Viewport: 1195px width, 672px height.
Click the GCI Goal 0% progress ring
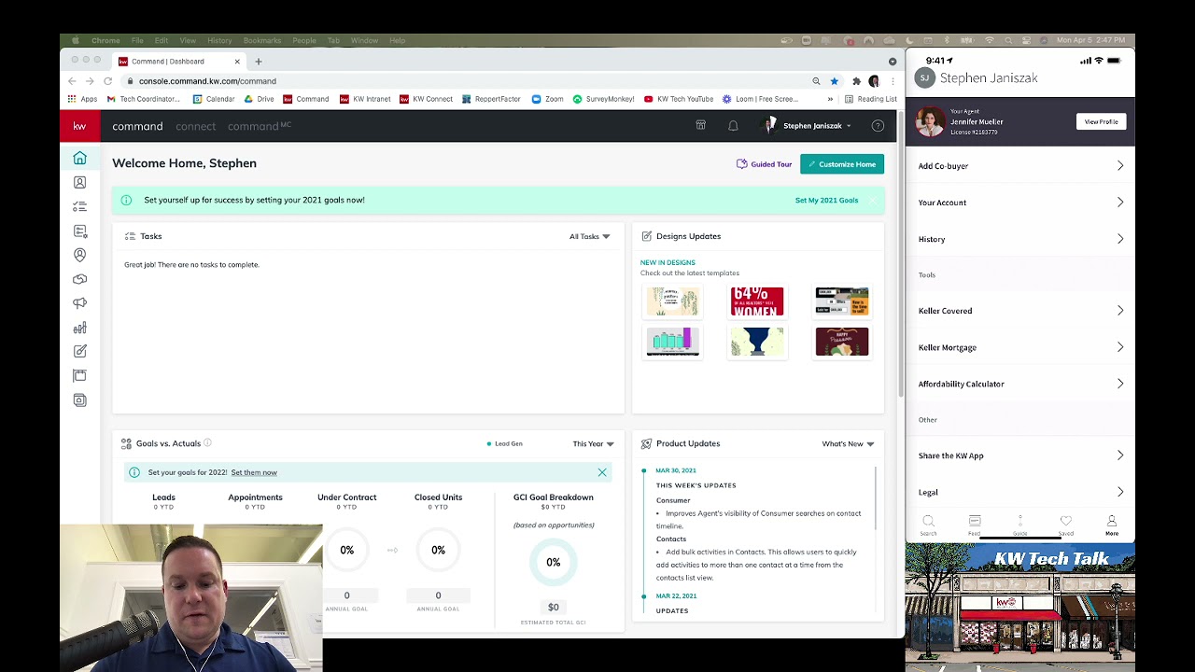[x=553, y=562]
